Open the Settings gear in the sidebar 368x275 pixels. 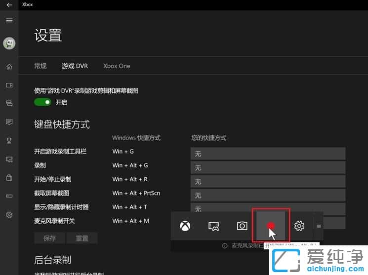pos(9,214)
